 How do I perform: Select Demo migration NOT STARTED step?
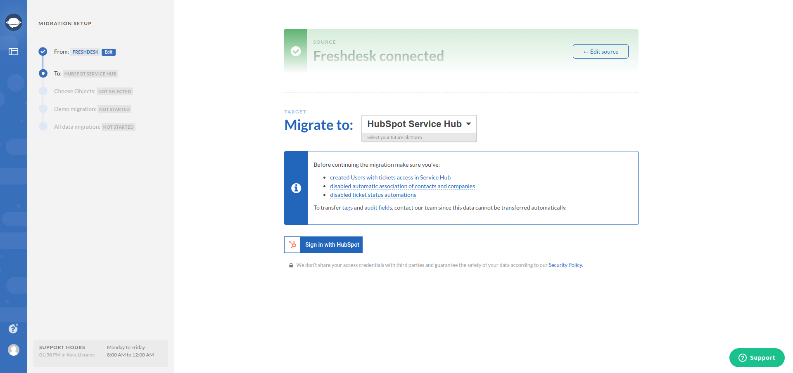point(93,109)
